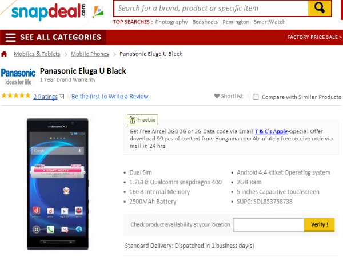Click the Verify ! button
The image size is (343, 257).
[320, 224]
